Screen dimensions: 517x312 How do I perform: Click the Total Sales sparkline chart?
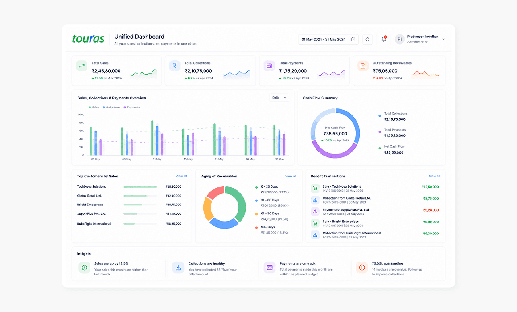tap(143, 73)
